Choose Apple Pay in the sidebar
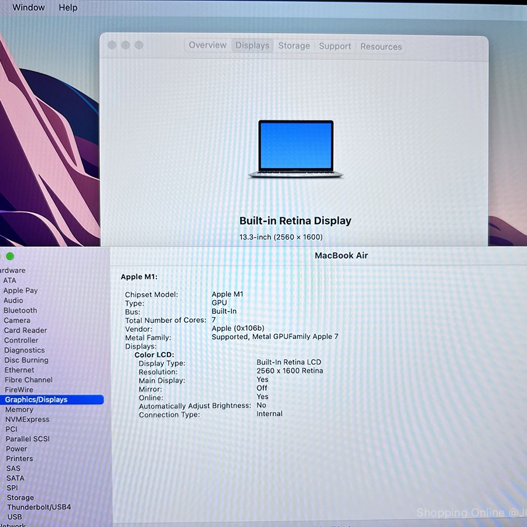Viewport: 527px width, 527px height. (20, 290)
